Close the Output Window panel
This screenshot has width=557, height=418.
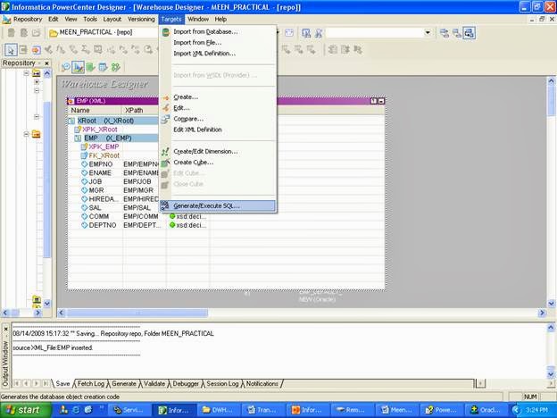click(5, 329)
